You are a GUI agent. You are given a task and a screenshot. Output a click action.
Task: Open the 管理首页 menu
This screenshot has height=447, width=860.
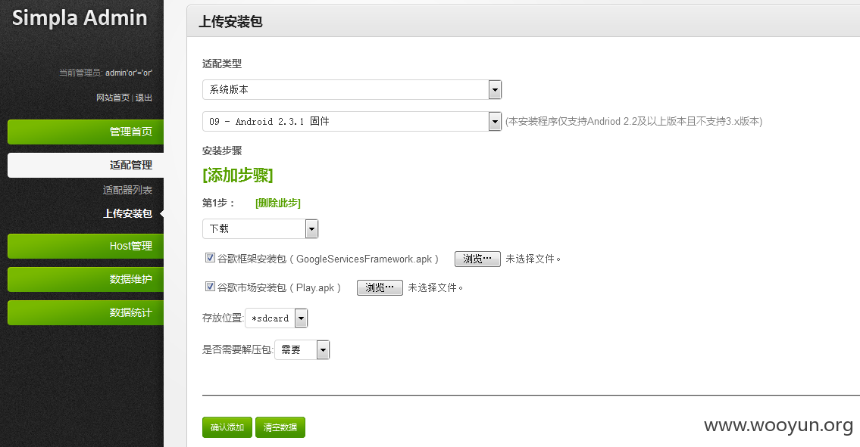pos(86,132)
